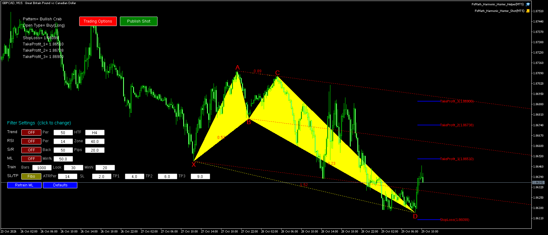Viewport: 548px width, 235px height.
Task: Click the red A point label
Action: pos(238,68)
